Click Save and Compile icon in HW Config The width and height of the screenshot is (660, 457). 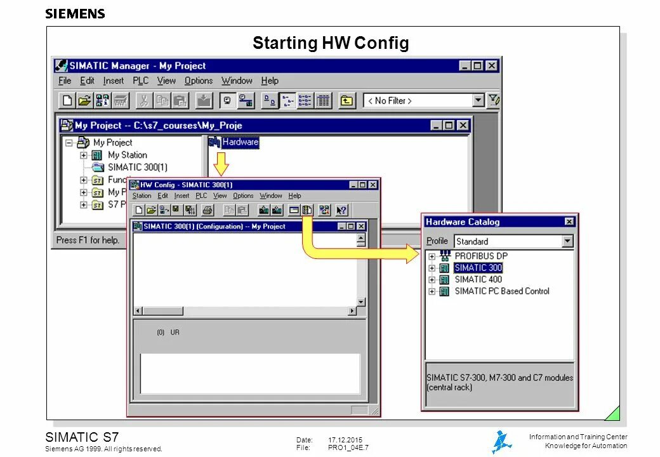[190, 209]
